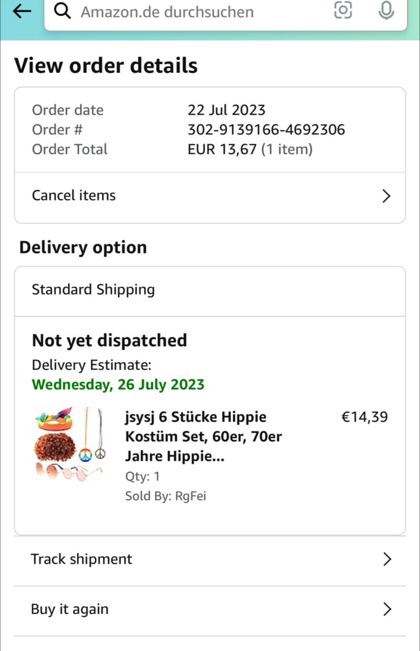Expand the Track shipment chevron
Screen dimensions: 420x651
(387, 559)
